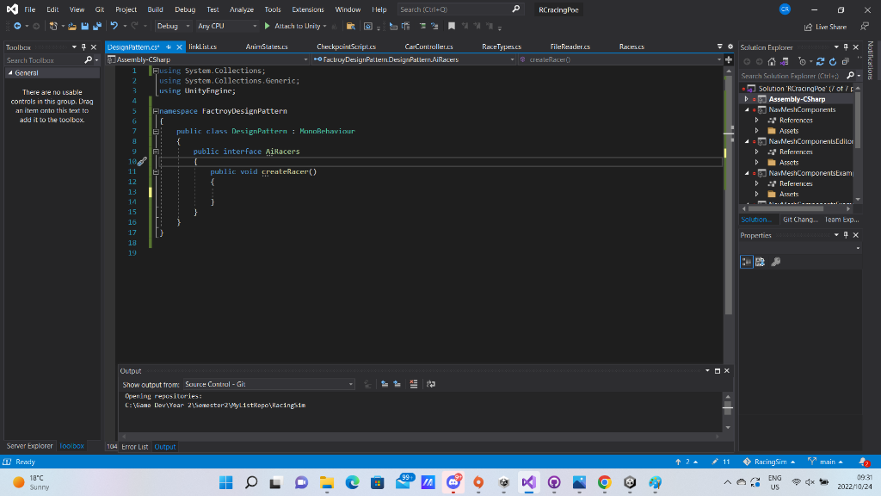This screenshot has height=496, width=881.
Task: Toggle Word Wrap in Output window
Action: pyautogui.click(x=430, y=384)
